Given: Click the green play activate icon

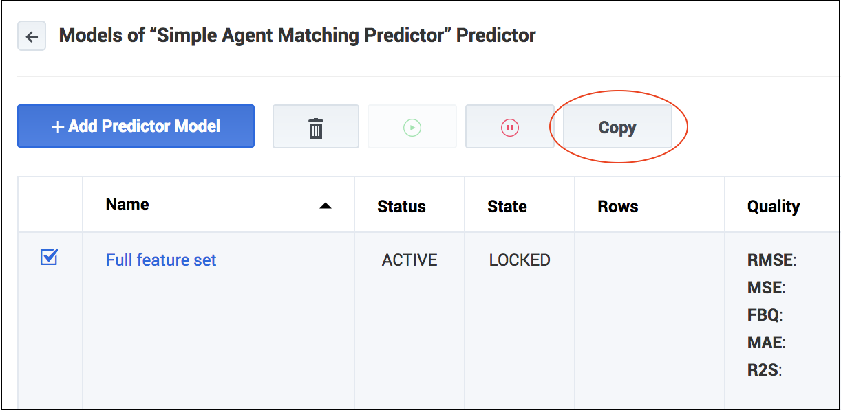Looking at the screenshot, I should (x=412, y=127).
